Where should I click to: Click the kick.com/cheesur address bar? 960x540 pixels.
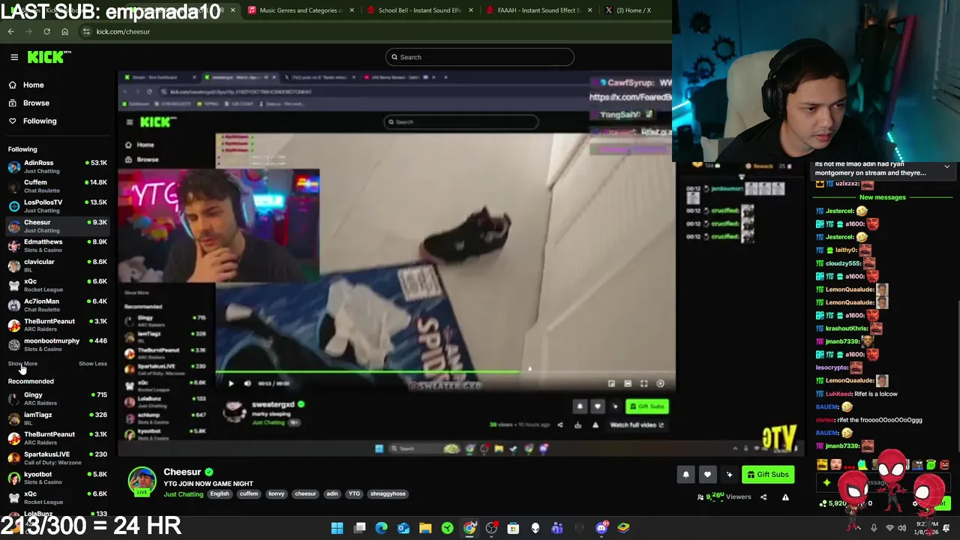pyautogui.click(x=375, y=31)
